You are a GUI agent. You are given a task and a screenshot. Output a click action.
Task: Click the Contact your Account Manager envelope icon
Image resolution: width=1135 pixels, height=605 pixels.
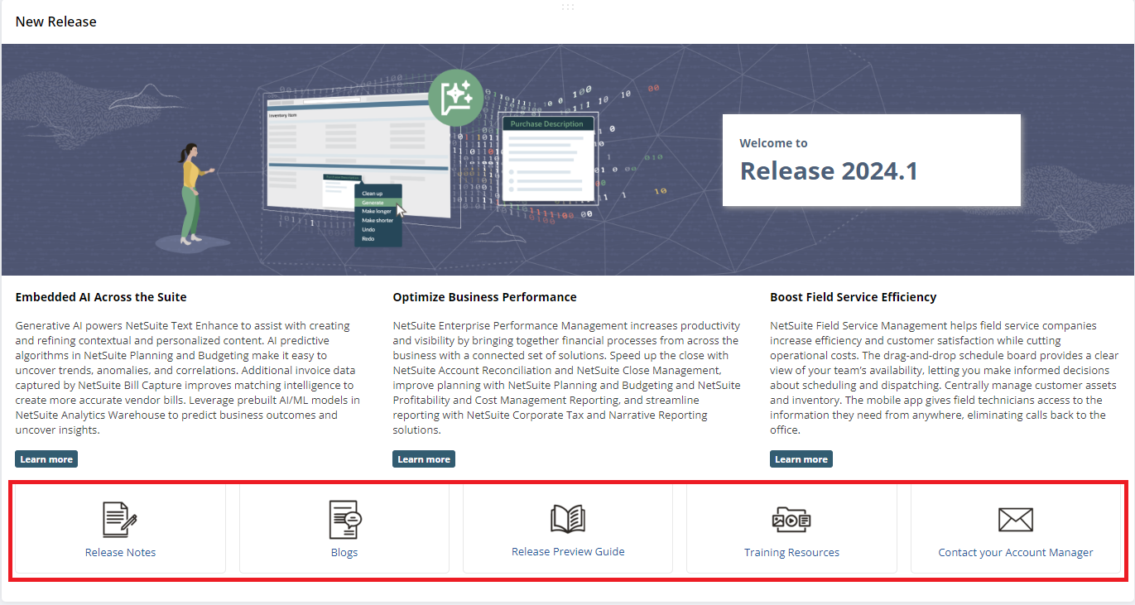1016,520
